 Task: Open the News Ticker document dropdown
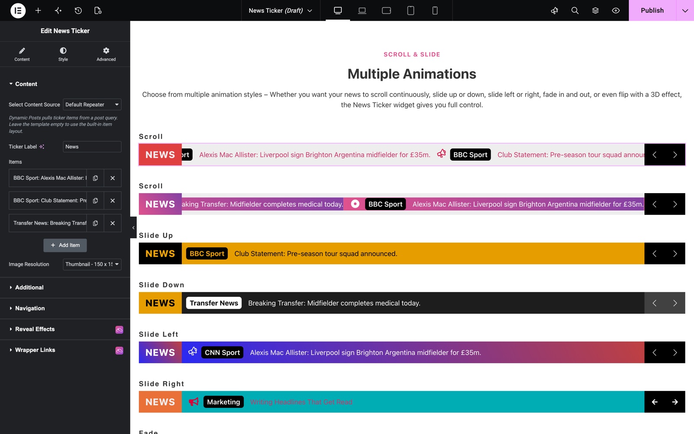(x=281, y=10)
